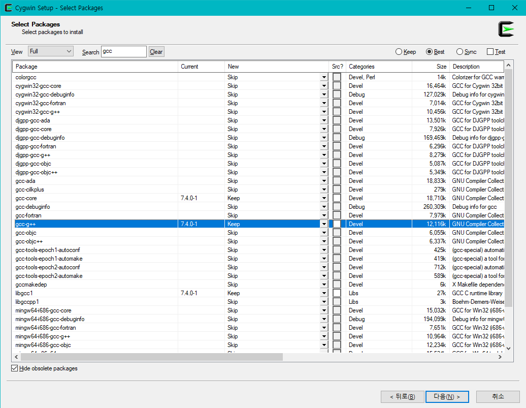This screenshot has height=408, width=526.
Task: Open version dropdown for mingw64-i686-gcc-core
Action: (324, 310)
